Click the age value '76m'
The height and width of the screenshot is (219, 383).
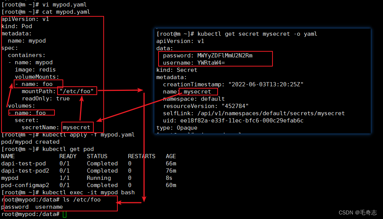coord(171,171)
